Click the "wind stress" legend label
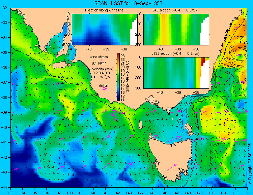Image resolution: width=253 pixels, height=195 pixels. pos(99,57)
